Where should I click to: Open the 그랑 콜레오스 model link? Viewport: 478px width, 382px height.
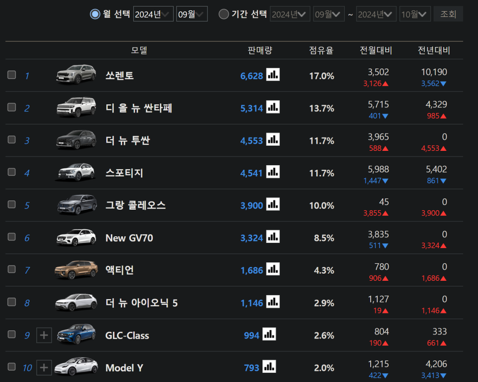(x=135, y=205)
